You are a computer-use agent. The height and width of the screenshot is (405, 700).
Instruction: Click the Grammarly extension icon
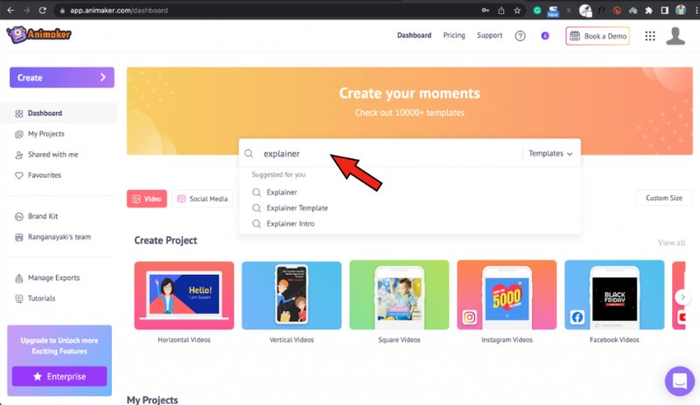[537, 10]
